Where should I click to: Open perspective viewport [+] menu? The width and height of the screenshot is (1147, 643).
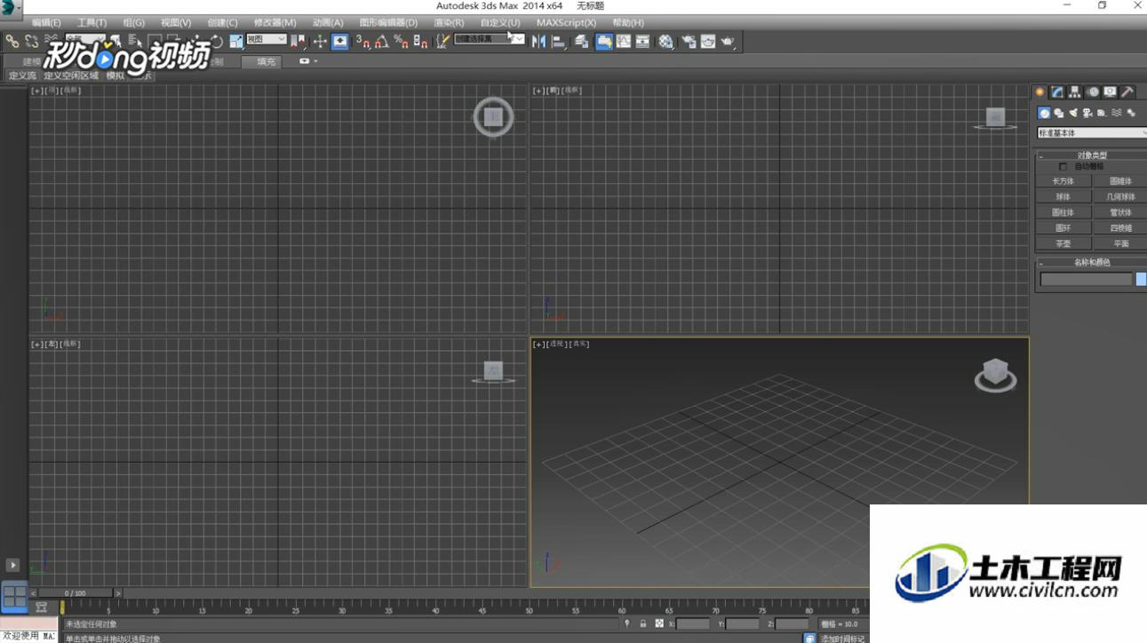point(538,344)
